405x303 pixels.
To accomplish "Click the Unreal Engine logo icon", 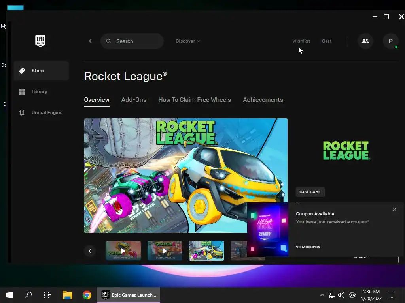I will coord(22,112).
